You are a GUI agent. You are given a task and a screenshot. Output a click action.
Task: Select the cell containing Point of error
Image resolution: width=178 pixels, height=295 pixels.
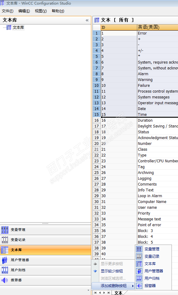[157, 225]
